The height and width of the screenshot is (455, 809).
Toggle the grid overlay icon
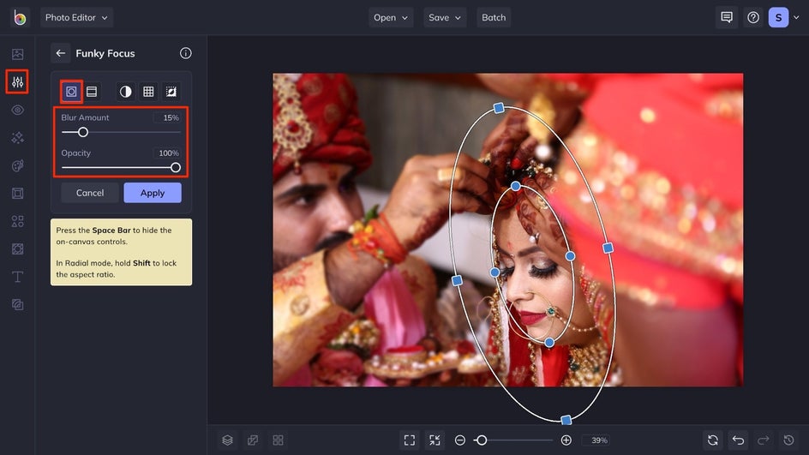(148, 92)
